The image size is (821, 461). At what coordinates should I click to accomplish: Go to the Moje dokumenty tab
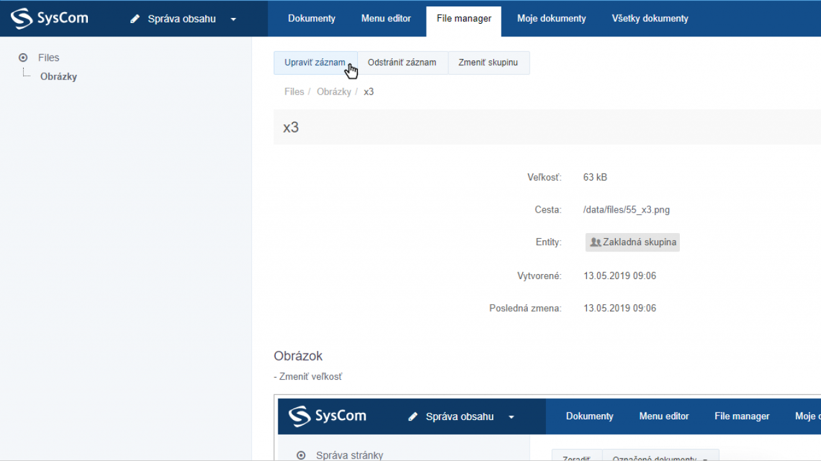pyautogui.click(x=551, y=19)
